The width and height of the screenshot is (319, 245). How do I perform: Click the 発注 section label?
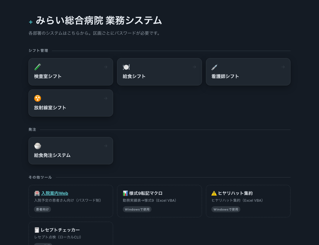32,129
